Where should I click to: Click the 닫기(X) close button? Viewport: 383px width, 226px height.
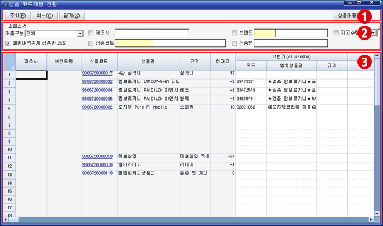(x=72, y=16)
